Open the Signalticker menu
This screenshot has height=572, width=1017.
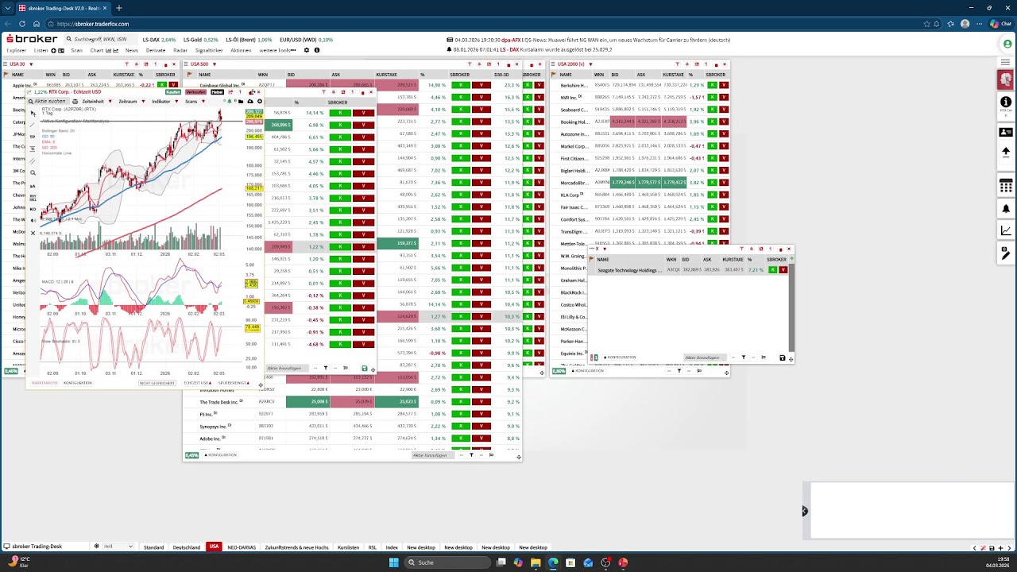click(209, 50)
